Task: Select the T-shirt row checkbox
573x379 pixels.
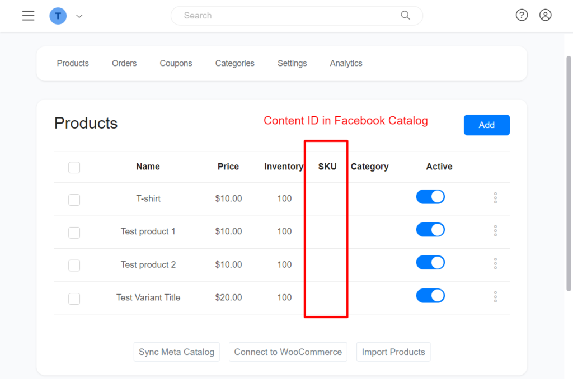Action: [74, 200]
